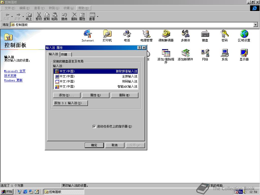This screenshot has height=195, width=260.
Task: Open the 打印机 printers icon
Action: coord(107,36)
